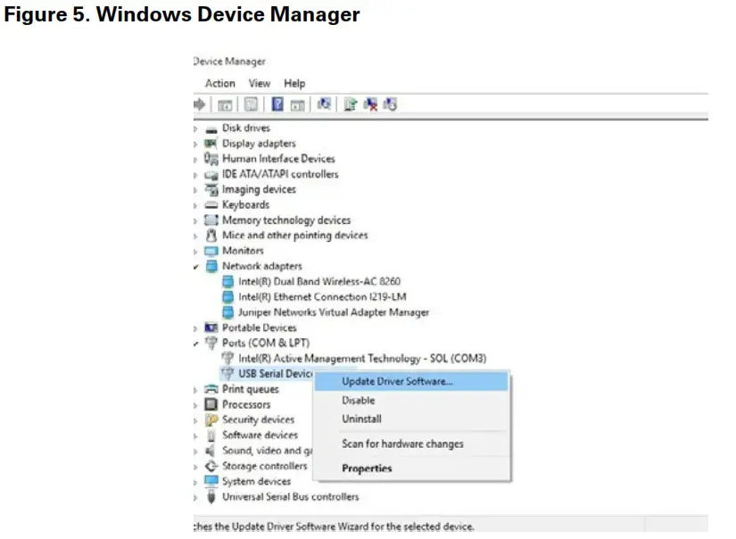Viewport: 736px width, 539px height.
Task: Toggle the Show/Hide Console Tree toolbar icon
Action: point(225,104)
